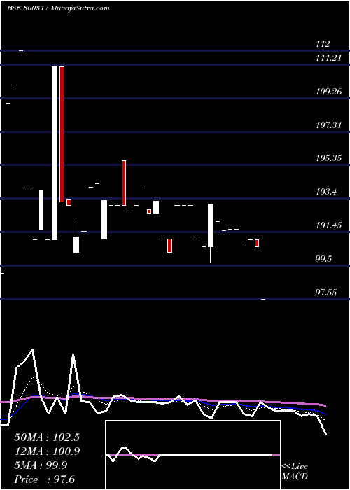
Task: Click the 107.31 price level label
Action: (328, 125)
